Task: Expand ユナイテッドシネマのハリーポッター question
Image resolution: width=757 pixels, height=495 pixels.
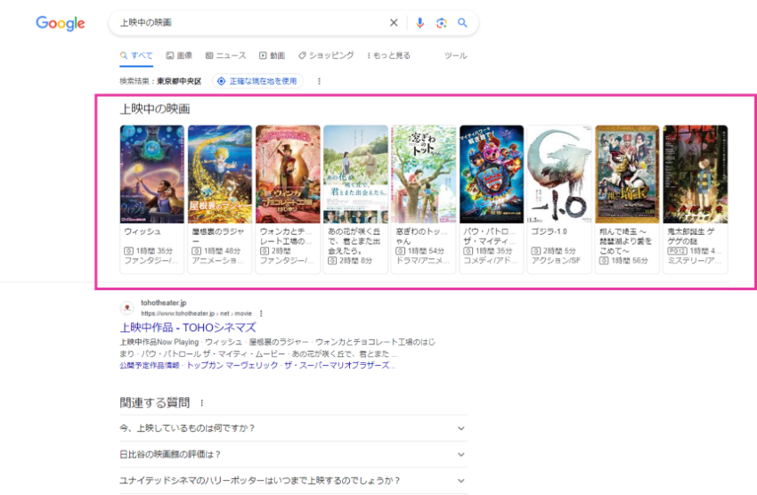Action: (x=294, y=481)
